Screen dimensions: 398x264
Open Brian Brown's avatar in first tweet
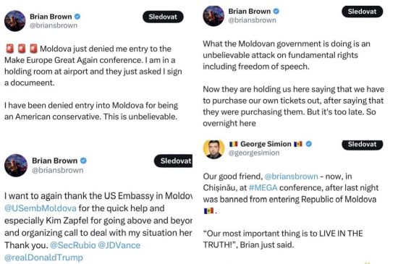(14, 21)
